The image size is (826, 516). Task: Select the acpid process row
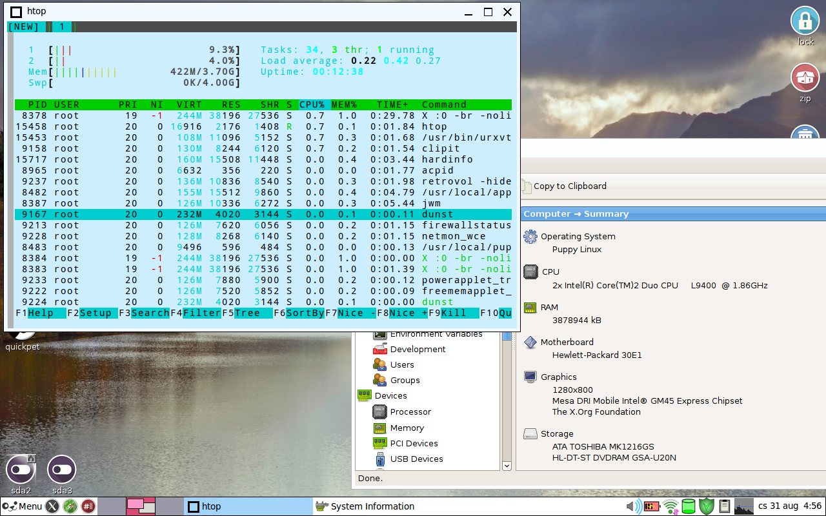coord(263,170)
